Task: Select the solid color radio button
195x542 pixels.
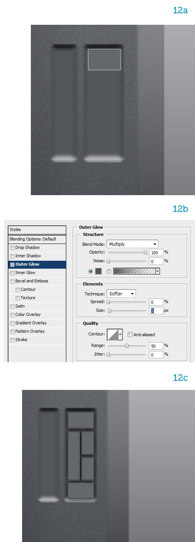Action: [x=91, y=271]
